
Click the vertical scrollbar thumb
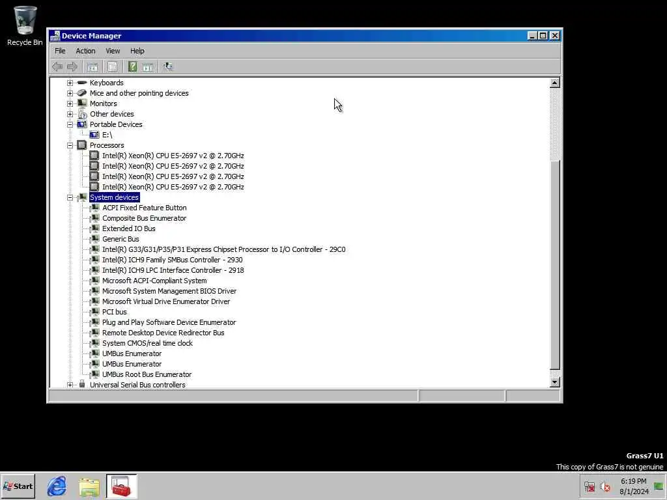[555, 265]
